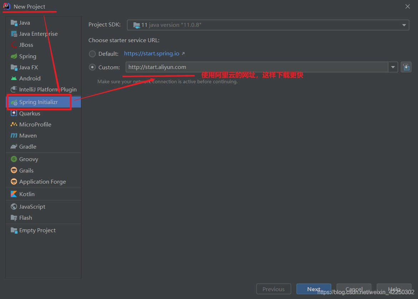
Task: Select the Custom starter URL radio button
Action: click(x=92, y=67)
